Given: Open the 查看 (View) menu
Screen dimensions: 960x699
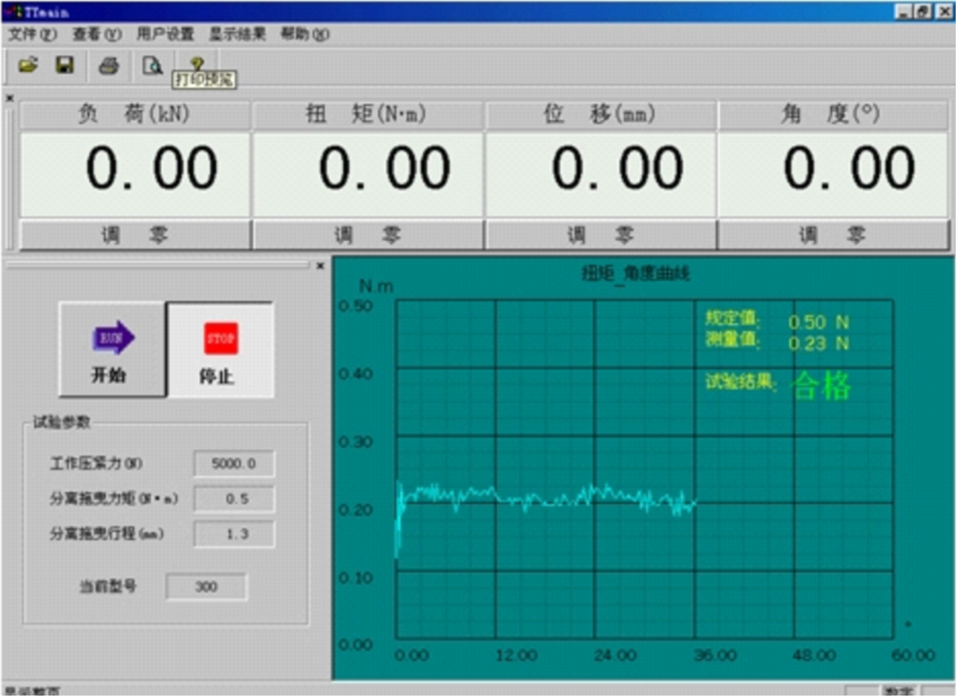Looking at the screenshot, I should pos(97,34).
